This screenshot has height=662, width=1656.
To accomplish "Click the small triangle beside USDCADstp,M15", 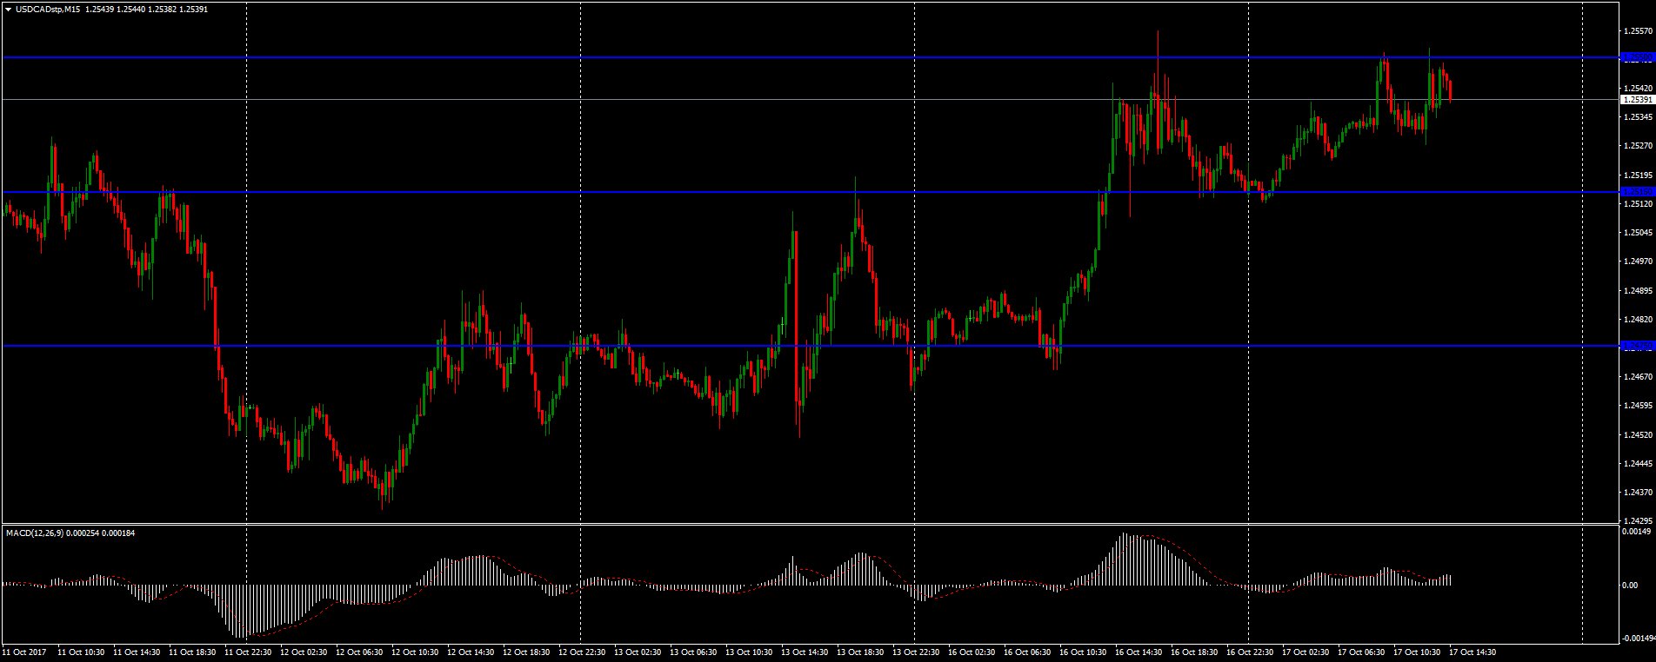I will pos(8,9).
